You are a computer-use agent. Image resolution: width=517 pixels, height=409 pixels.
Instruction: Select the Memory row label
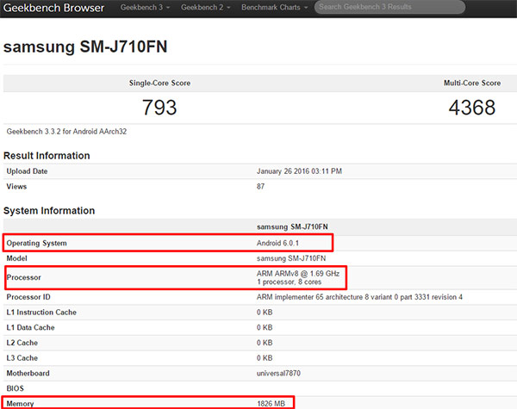20,404
